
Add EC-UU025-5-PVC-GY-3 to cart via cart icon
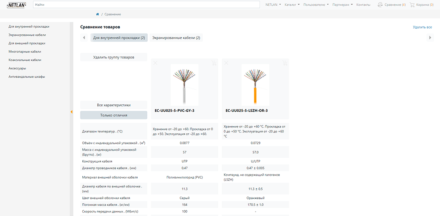214,63
